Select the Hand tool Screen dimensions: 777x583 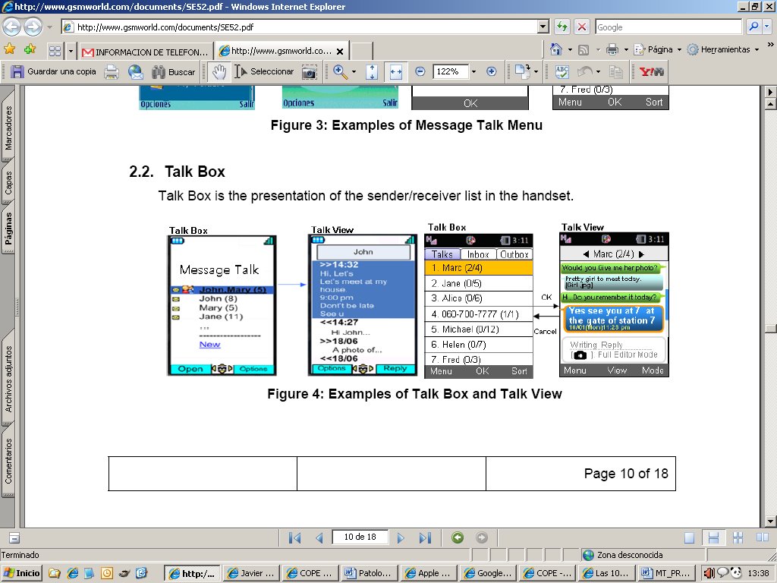219,72
